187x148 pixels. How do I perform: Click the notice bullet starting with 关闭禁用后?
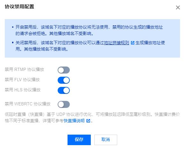click(89, 46)
